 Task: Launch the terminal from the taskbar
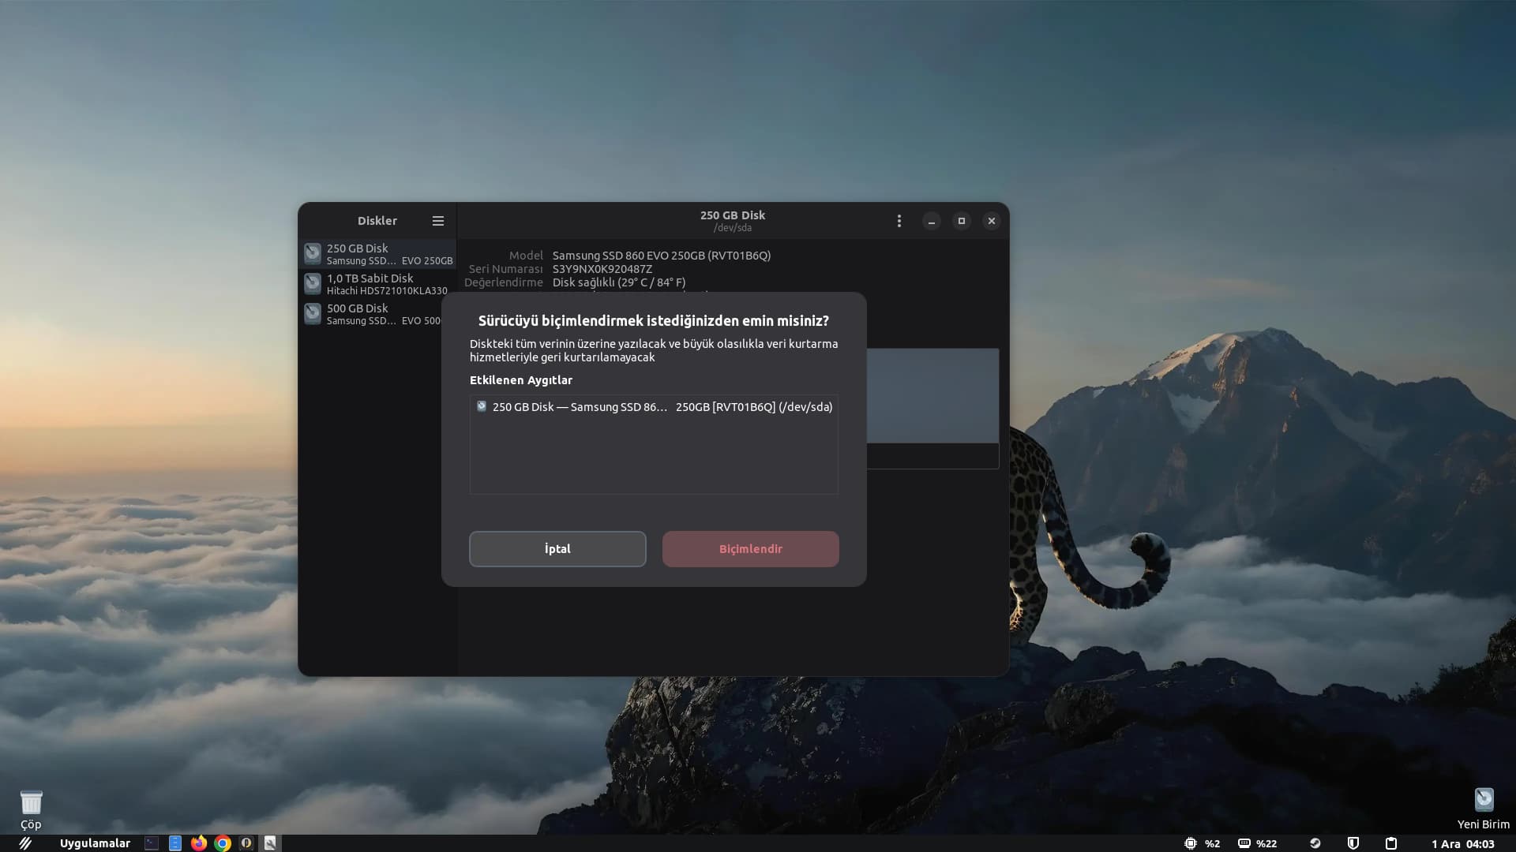pos(152,843)
